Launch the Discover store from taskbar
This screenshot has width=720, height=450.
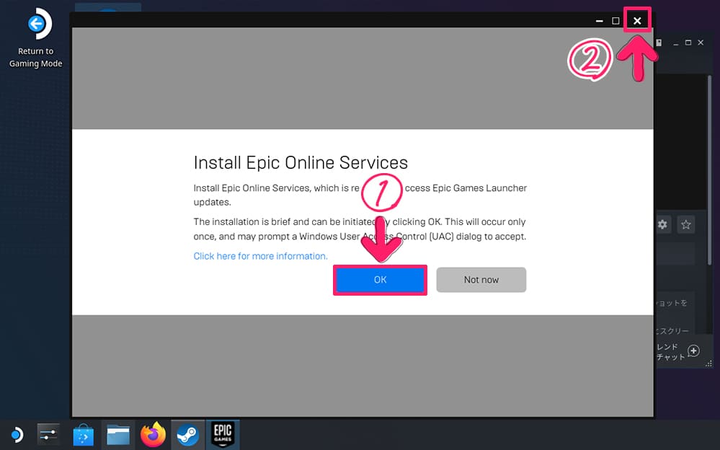point(83,434)
